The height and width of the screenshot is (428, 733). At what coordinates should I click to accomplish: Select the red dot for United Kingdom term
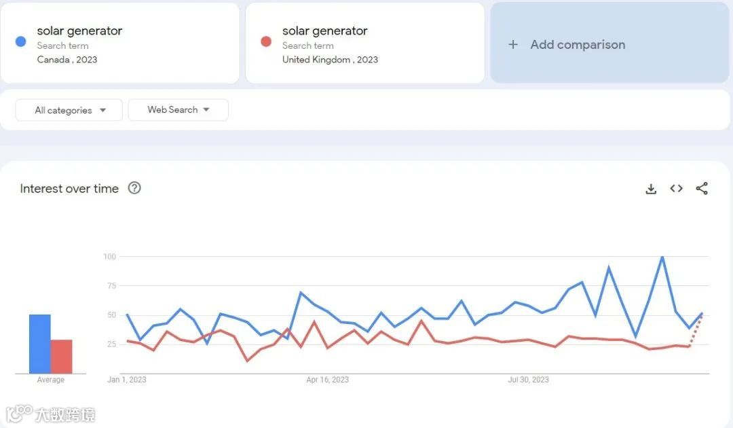point(265,41)
